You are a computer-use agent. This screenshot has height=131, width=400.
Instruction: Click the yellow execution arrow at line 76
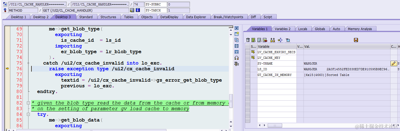7,69
